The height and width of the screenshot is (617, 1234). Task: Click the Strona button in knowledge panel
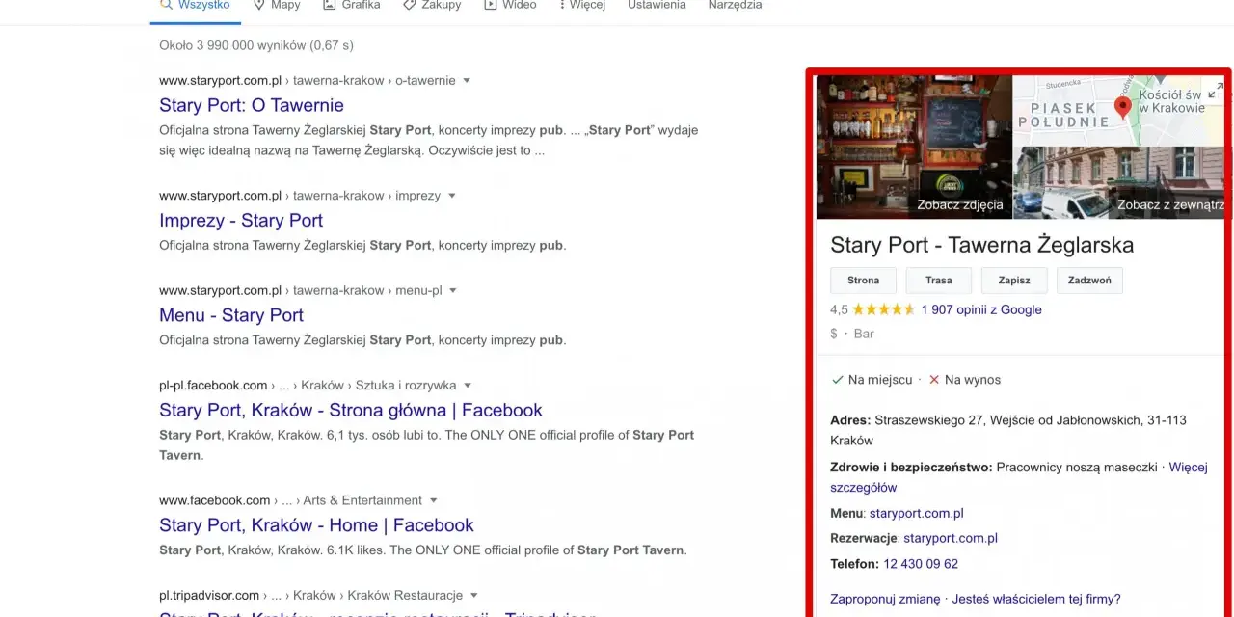point(863,281)
